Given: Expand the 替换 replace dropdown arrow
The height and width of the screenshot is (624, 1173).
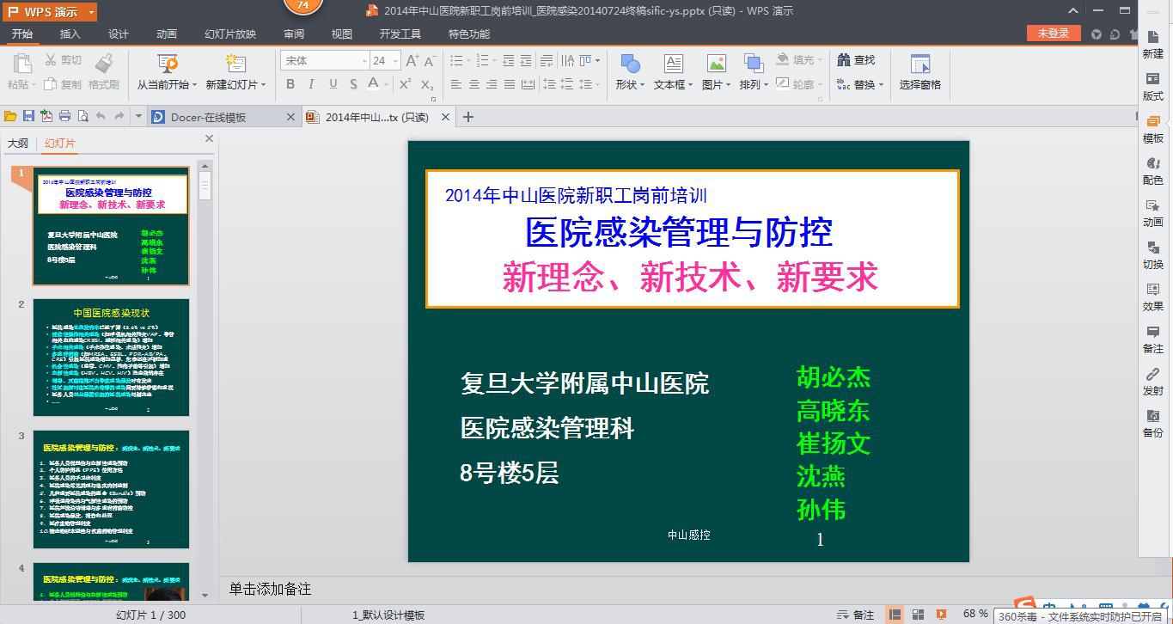Looking at the screenshot, I should pos(882,86).
